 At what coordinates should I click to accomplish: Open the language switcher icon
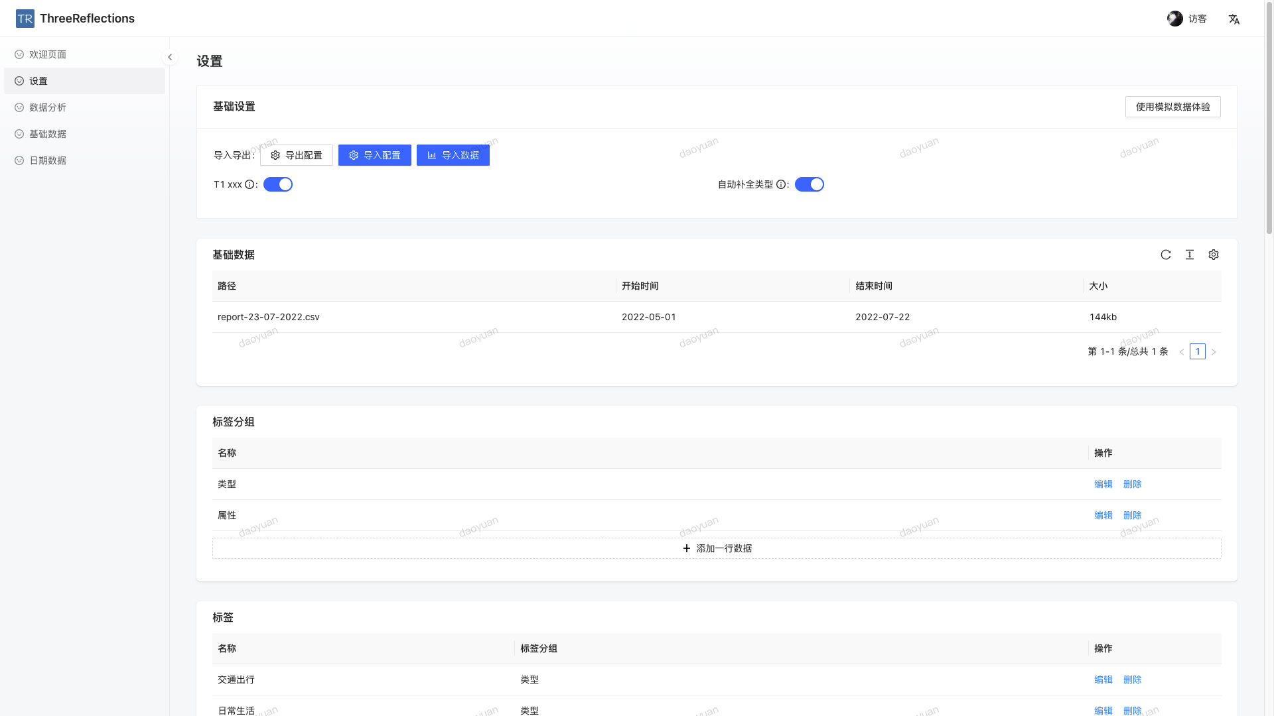(1234, 19)
